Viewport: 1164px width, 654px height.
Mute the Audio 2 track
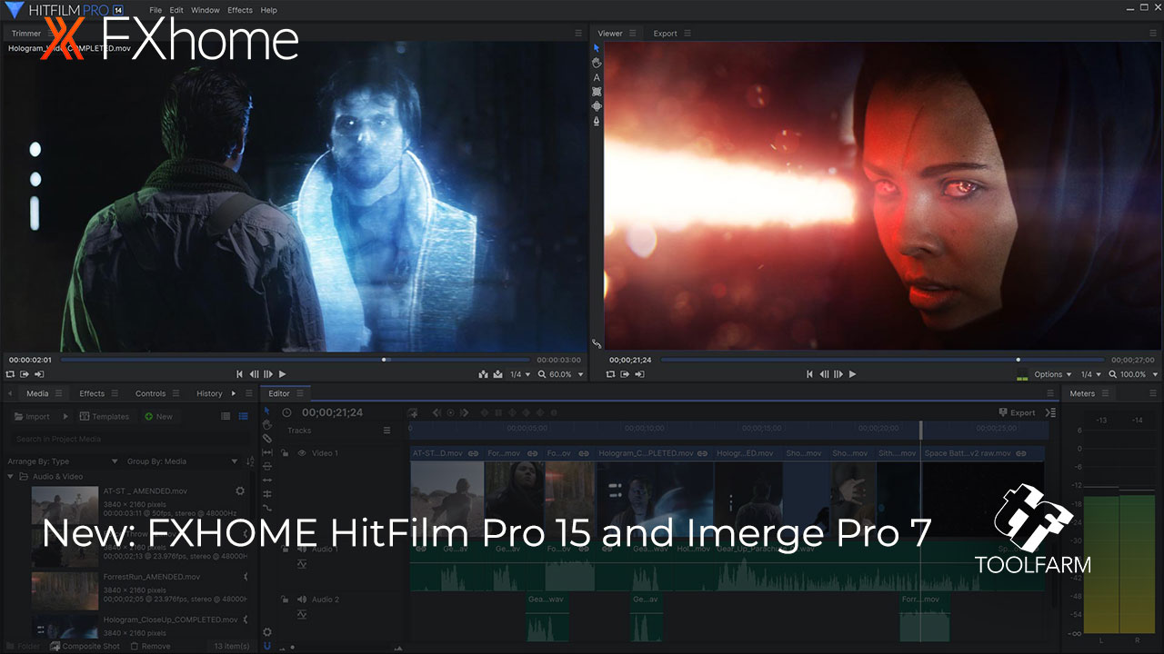pyautogui.click(x=302, y=599)
